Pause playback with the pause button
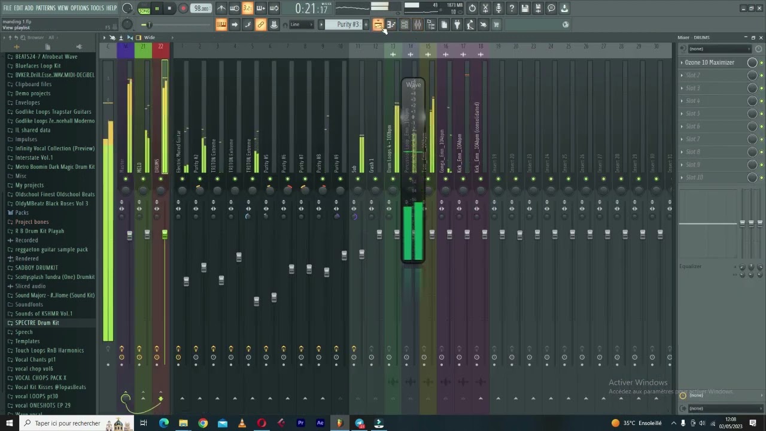Screen dimensions: 766x431 coord(157,8)
